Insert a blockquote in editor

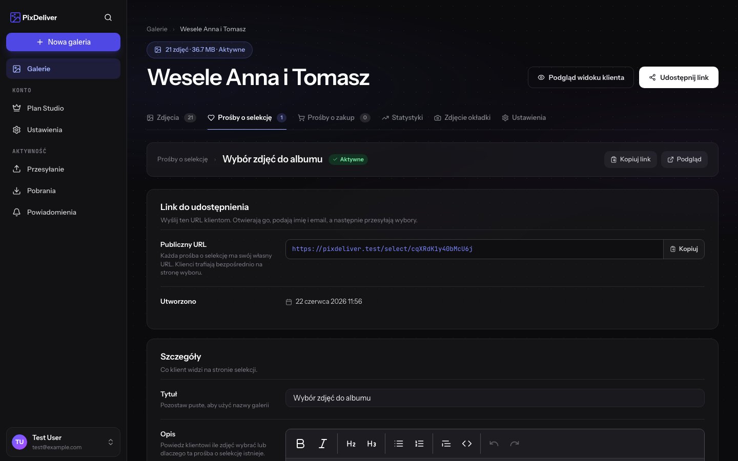pyautogui.click(x=446, y=444)
